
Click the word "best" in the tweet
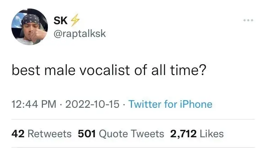tap(26, 70)
